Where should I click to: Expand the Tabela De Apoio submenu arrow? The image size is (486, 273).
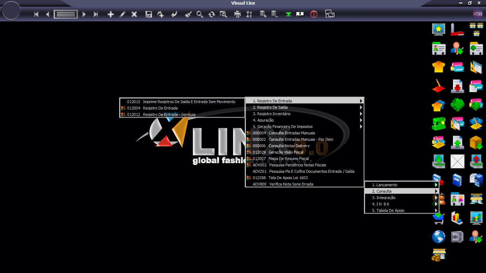436,210
